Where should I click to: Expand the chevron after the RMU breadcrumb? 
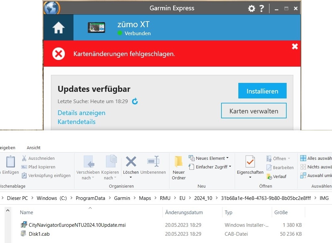coord(175,198)
